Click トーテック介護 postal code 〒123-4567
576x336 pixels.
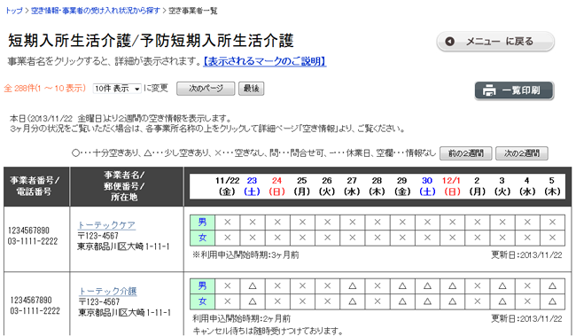pos(99,301)
